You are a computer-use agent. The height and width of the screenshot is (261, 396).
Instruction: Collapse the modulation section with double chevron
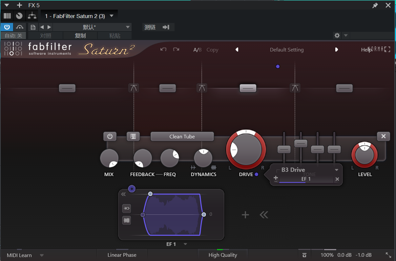(264, 215)
